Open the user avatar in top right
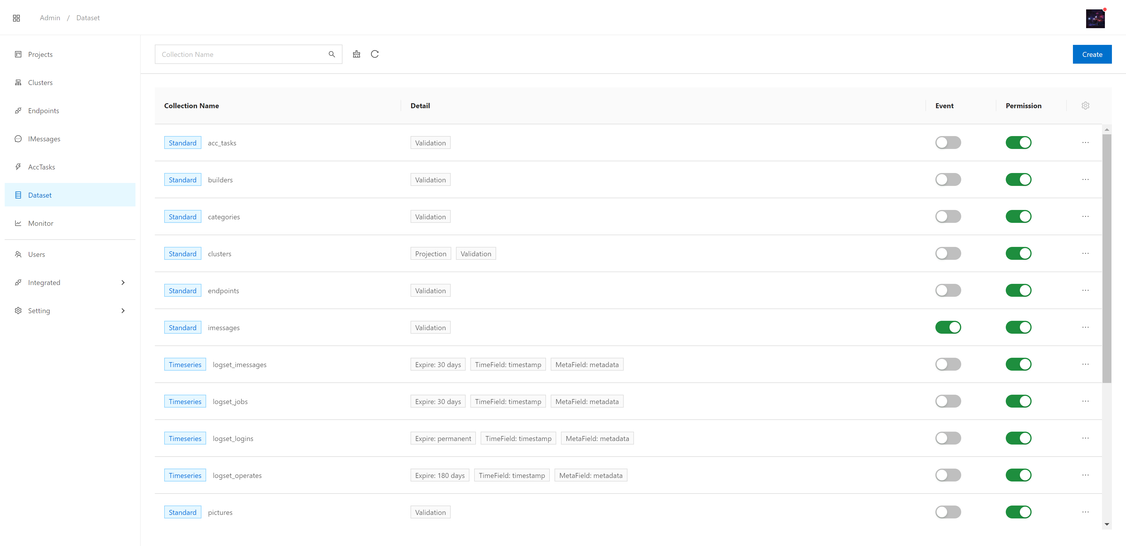Viewport: 1126px width, 546px height. click(x=1095, y=18)
